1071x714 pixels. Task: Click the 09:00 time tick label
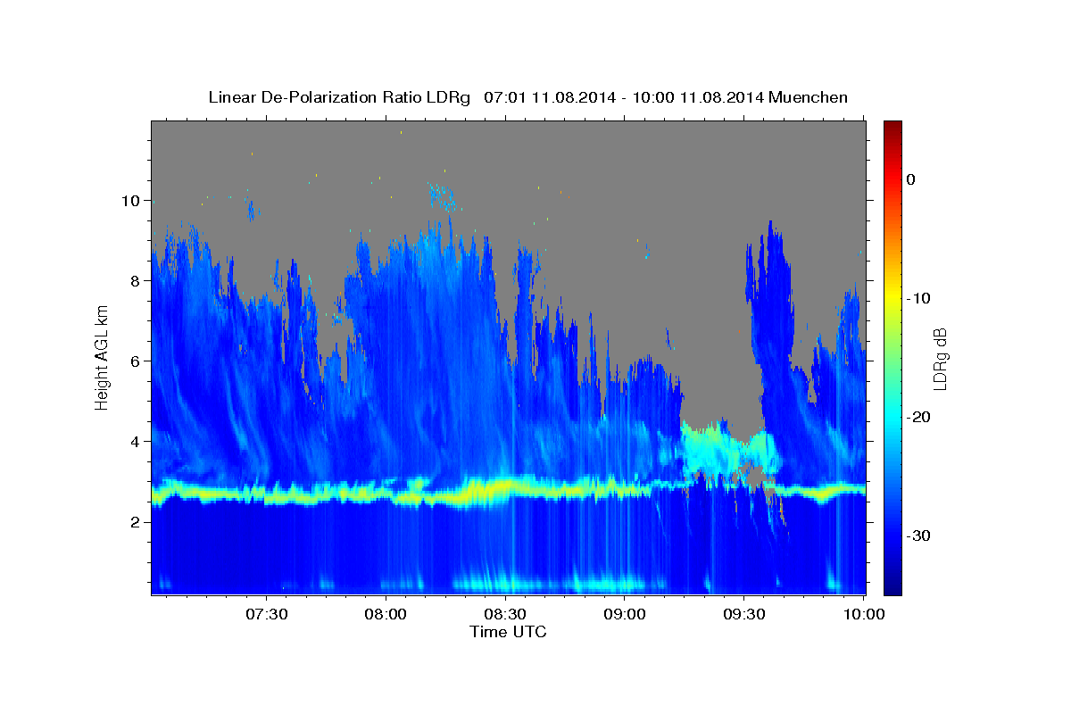(x=625, y=614)
